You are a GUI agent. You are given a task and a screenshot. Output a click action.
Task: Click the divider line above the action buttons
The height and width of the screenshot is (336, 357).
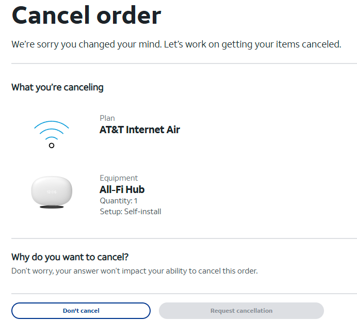coord(184,294)
